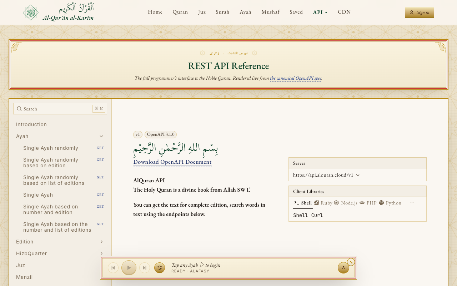Viewport: 457px width, 286px height.
Task: Select 'Single Ayah randomly' endpoint
Action: pyautogui.click(x=64, y=148)
